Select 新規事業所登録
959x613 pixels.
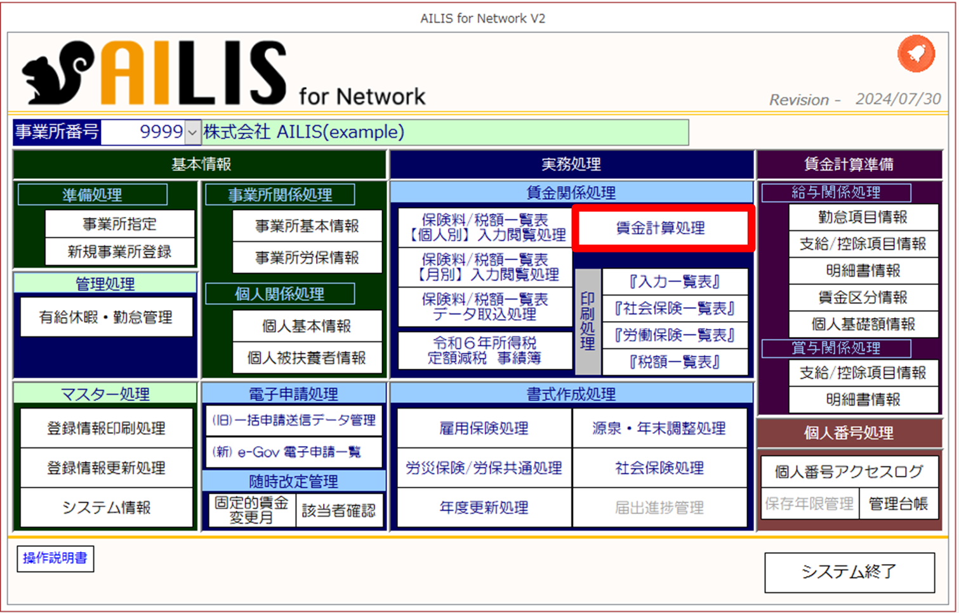[119, 252]
